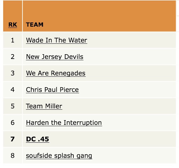This screenshot has height=168, width=179.
Task: Click the TEAM column header
Action: [35, 25]
